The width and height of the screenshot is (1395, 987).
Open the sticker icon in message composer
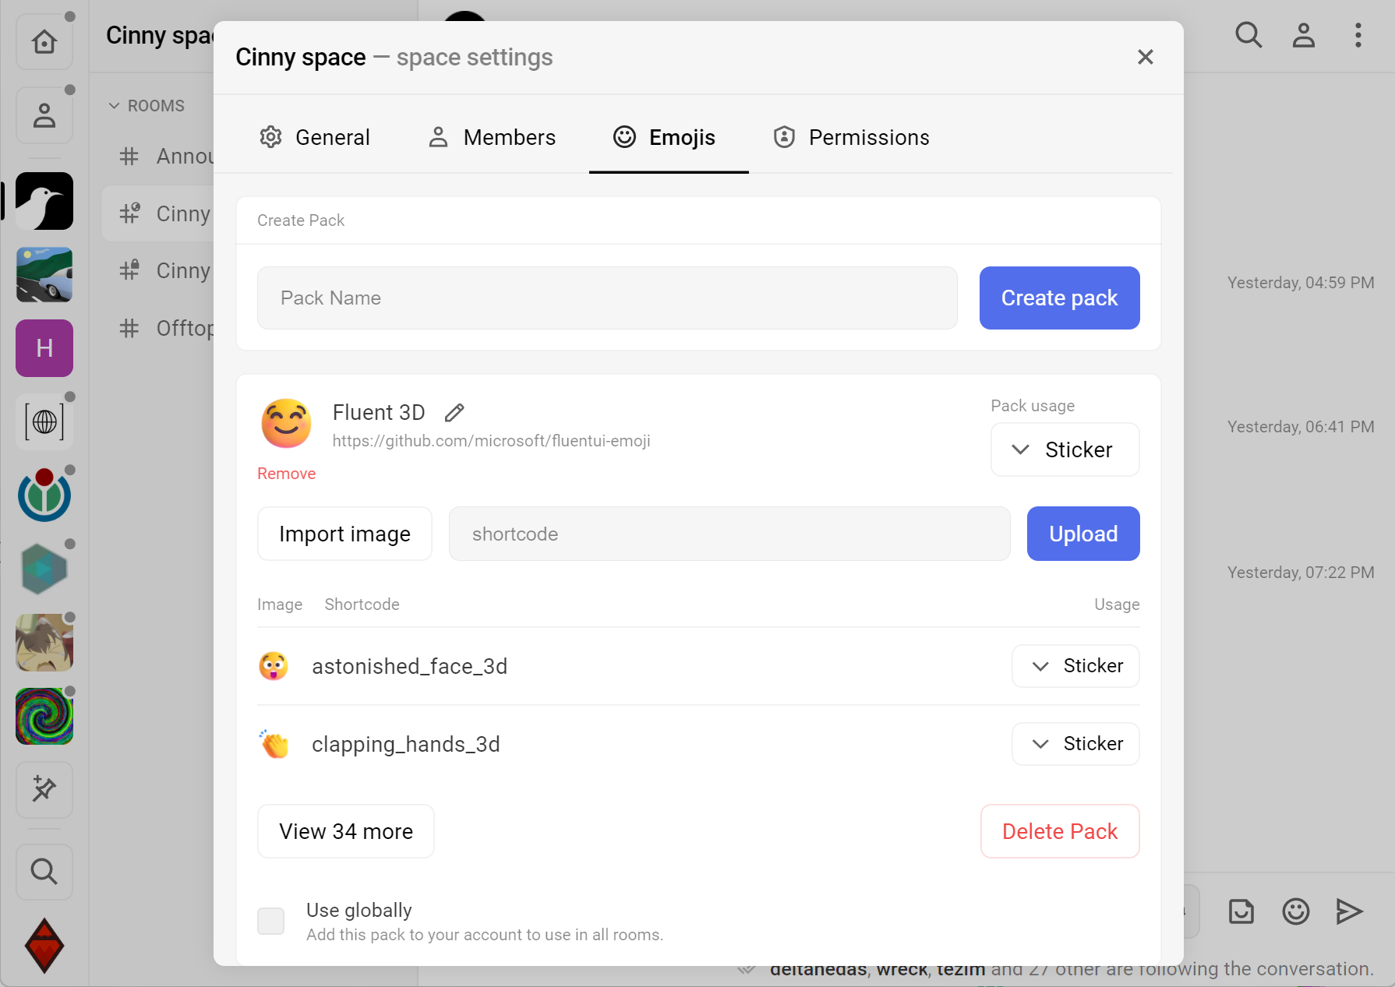(1241, 911)
